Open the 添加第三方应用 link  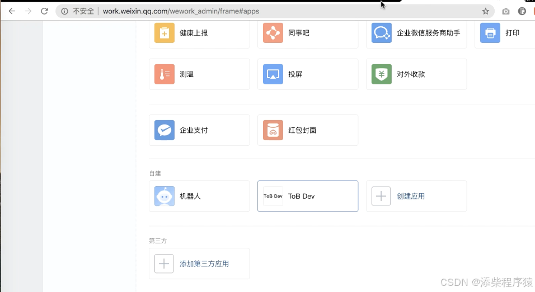204,264
